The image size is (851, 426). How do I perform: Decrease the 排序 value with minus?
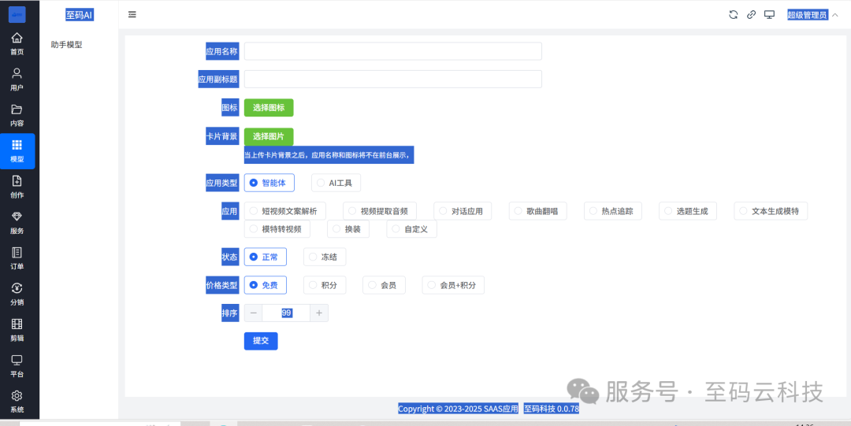click(254, 313)
